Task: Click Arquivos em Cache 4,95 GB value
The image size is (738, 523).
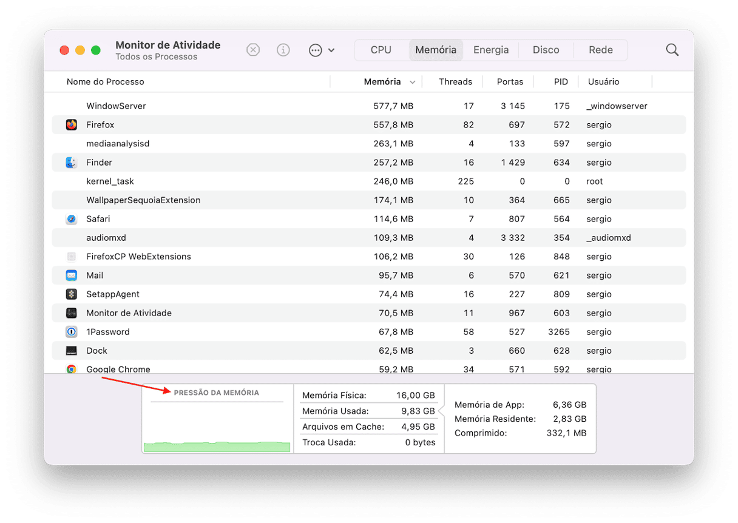Action: [x=418, y=427]
